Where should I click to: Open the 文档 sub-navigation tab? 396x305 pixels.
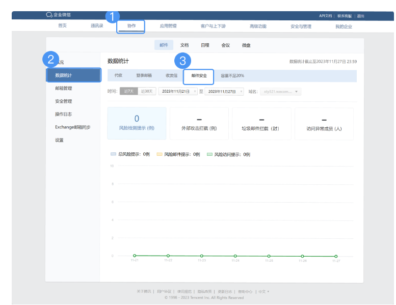(184, 45)
